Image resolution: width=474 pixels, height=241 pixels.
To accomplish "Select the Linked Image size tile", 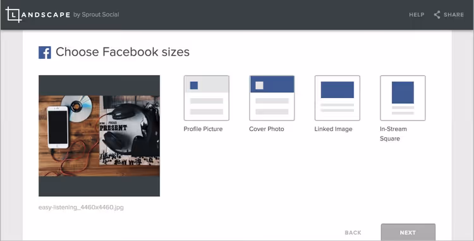I will pyautogui.click(x=337, y=98).
